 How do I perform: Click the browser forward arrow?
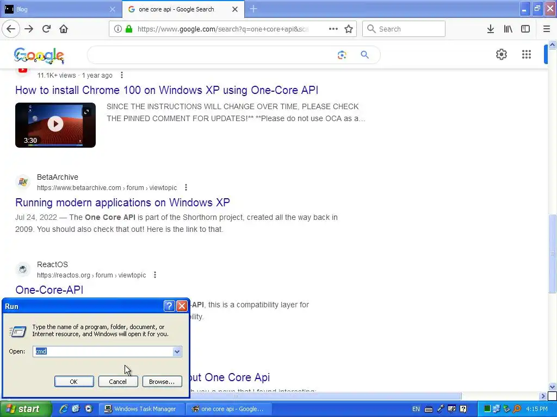coord(29,29)
